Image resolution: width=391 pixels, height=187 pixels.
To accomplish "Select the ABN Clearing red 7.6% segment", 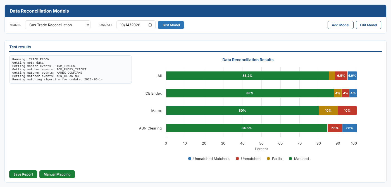I will point(335,128).
